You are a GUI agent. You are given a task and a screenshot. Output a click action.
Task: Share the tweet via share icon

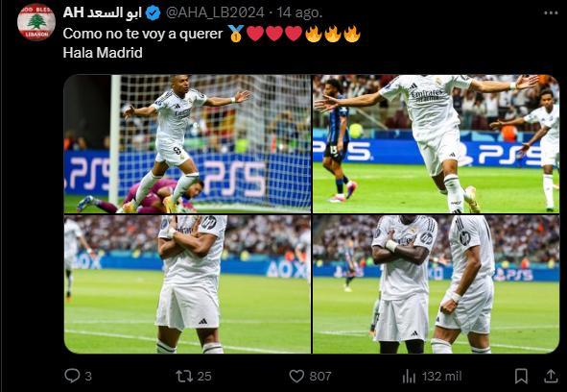[x=551, y=376]
